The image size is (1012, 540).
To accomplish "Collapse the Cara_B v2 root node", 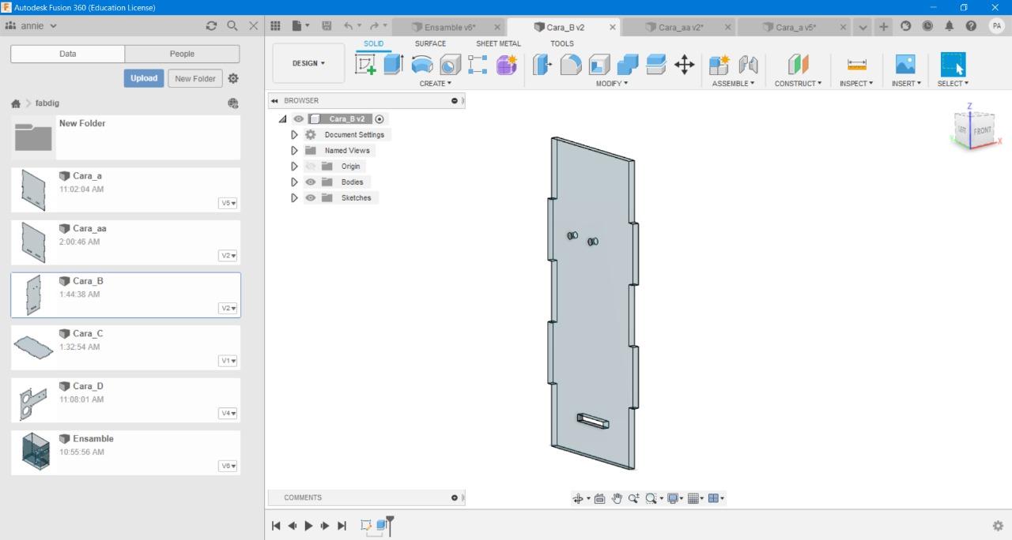I will [282, 119].
